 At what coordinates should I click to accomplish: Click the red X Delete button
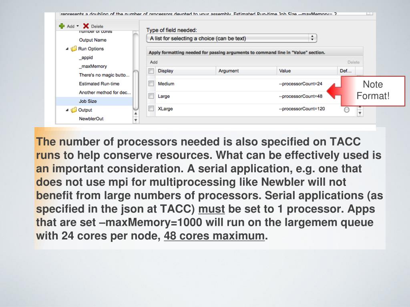pos(86,26)
